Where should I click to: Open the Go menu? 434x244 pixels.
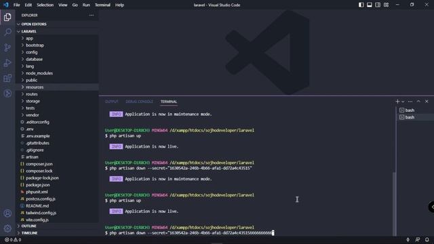click(x=75, y=5)
